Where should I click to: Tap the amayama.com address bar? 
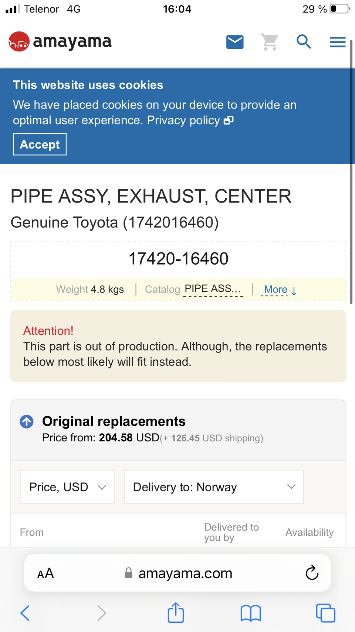pyautogui.click(x=185, y=574)
